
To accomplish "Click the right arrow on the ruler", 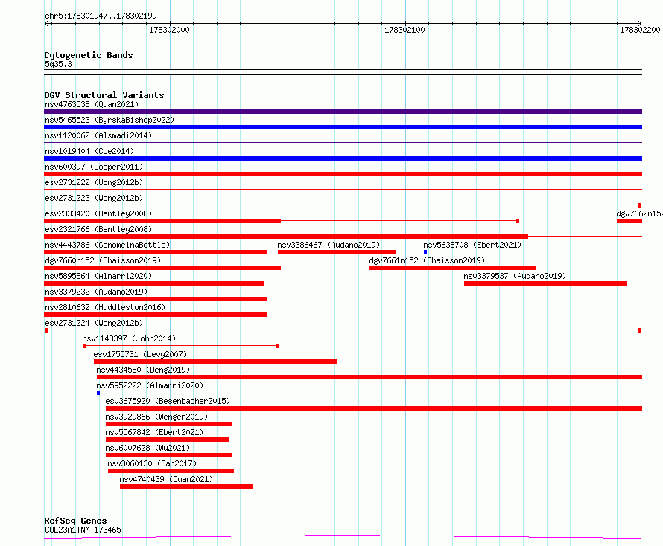I will [x=639, y=24].
